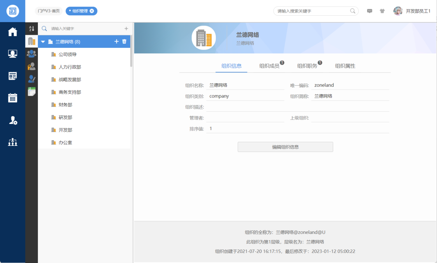The image size is (437, 263).
Task: Click the sort A-Z icon
Action: (x=32, y=28)
